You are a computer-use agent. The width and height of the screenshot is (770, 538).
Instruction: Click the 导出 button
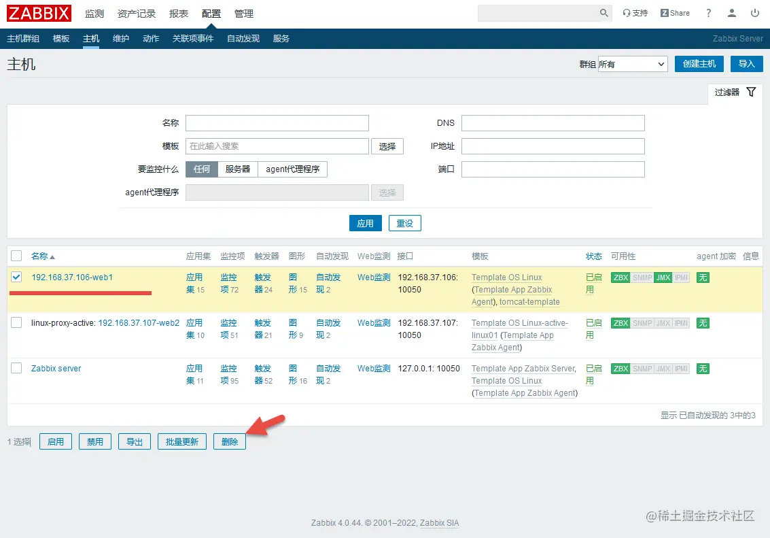134,441
